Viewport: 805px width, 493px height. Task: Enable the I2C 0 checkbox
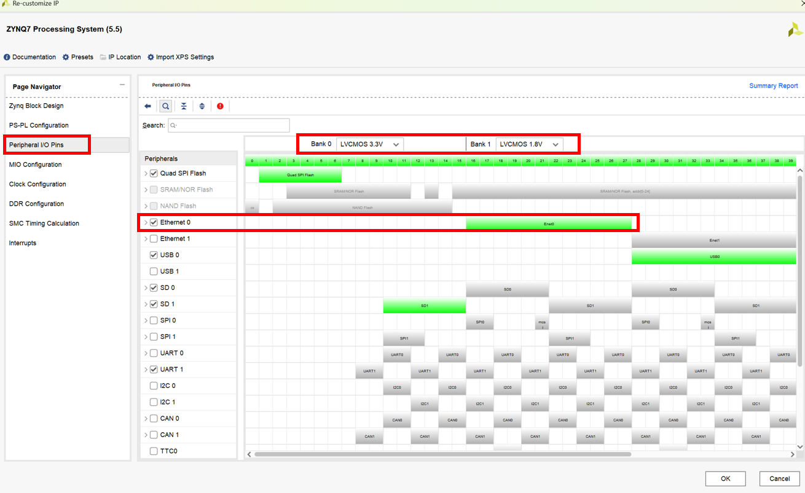click(154, 386)
